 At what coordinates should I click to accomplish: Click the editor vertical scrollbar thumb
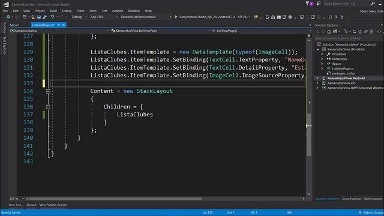pos(309,134)
